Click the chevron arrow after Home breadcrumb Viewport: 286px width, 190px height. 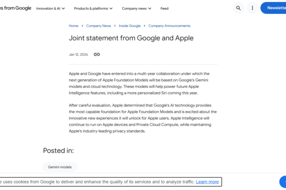pyautogui.click(x=82, y=26)
